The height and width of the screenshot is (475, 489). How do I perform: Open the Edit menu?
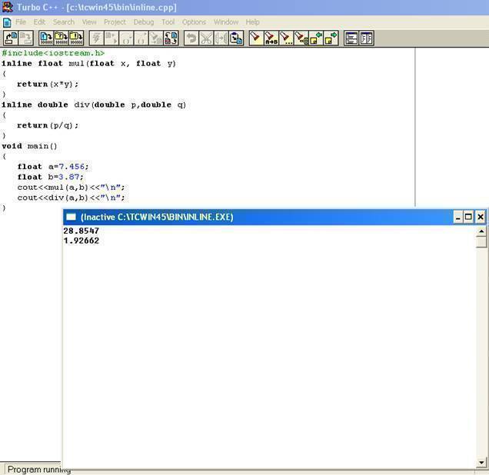[39, 22]
